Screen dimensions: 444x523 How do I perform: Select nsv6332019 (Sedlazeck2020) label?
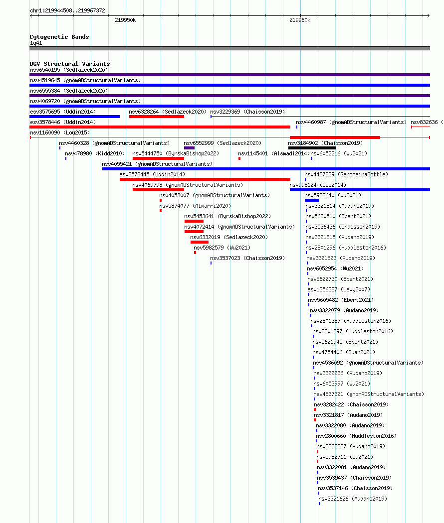point(229,237)
